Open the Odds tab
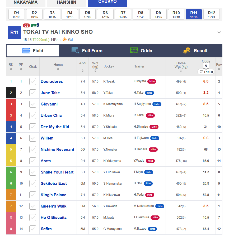Screen dimensions: 229x236 click(141, 51)
